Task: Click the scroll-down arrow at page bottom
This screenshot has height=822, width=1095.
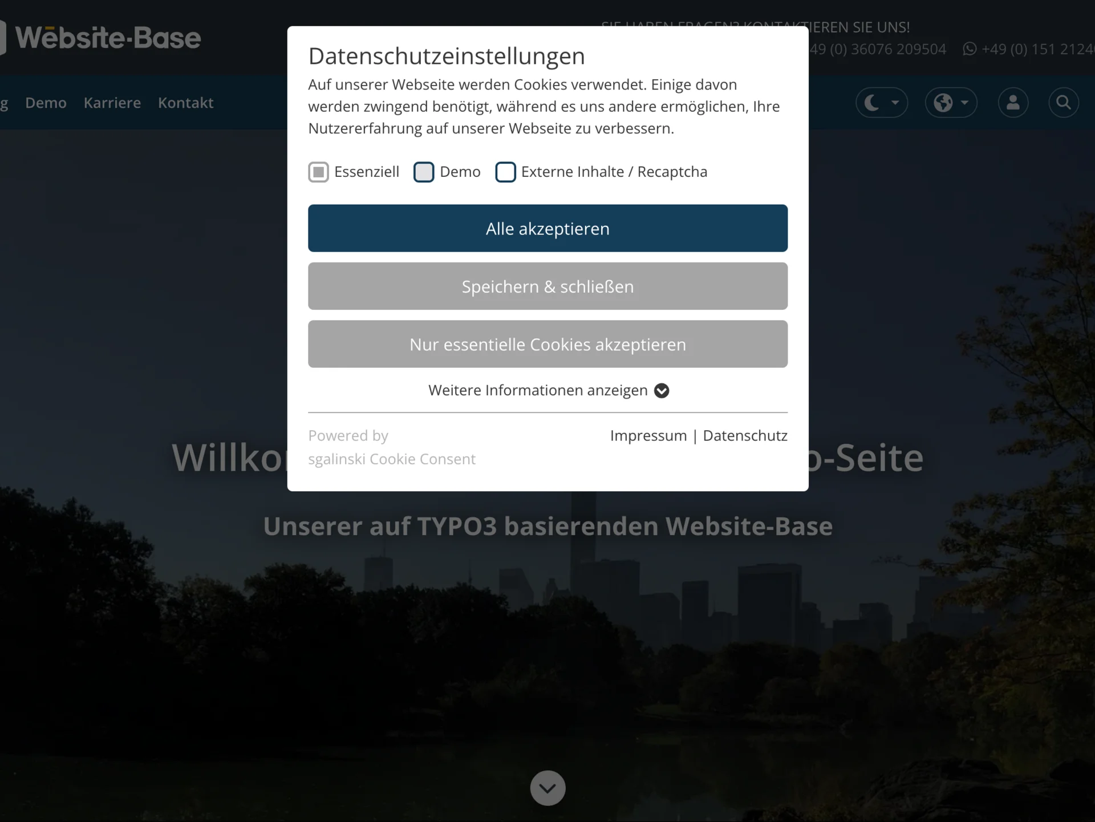Action: (547, 788)
